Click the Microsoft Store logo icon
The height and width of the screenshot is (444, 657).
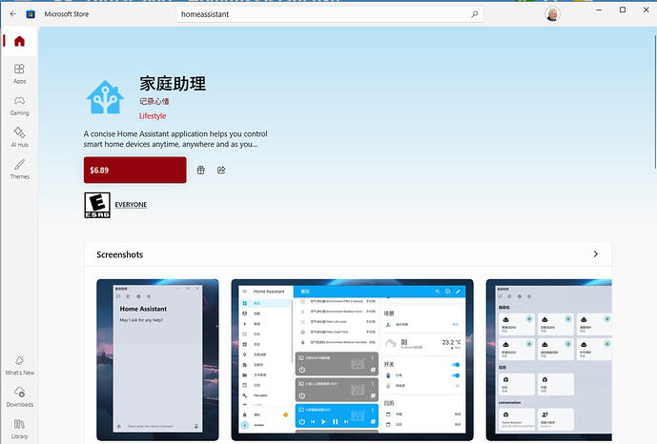point(31,14)
